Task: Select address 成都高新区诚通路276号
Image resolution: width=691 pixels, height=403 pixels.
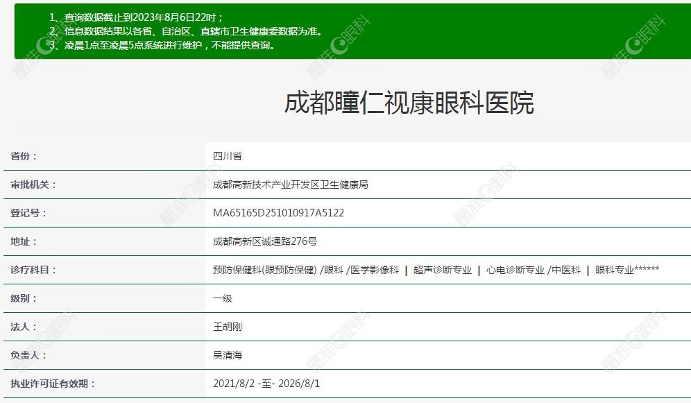Action: pos(265,241)
